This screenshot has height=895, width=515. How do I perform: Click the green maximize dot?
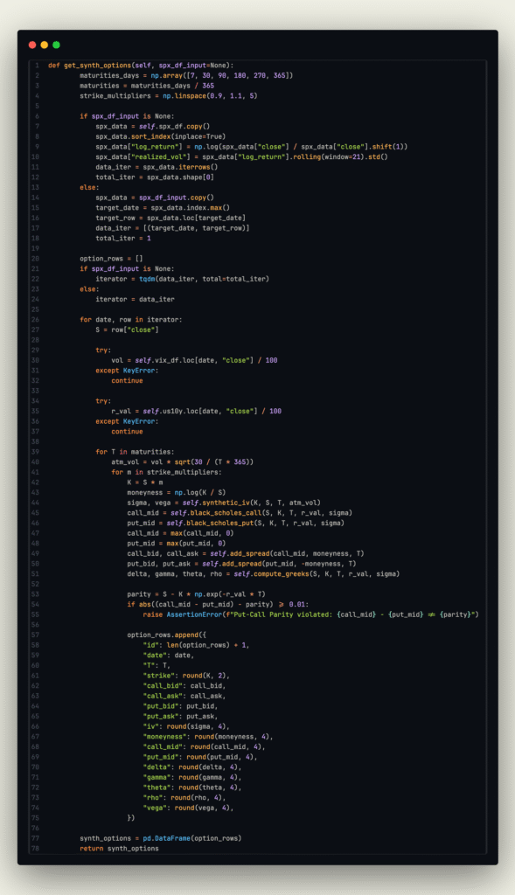[56, 45]
